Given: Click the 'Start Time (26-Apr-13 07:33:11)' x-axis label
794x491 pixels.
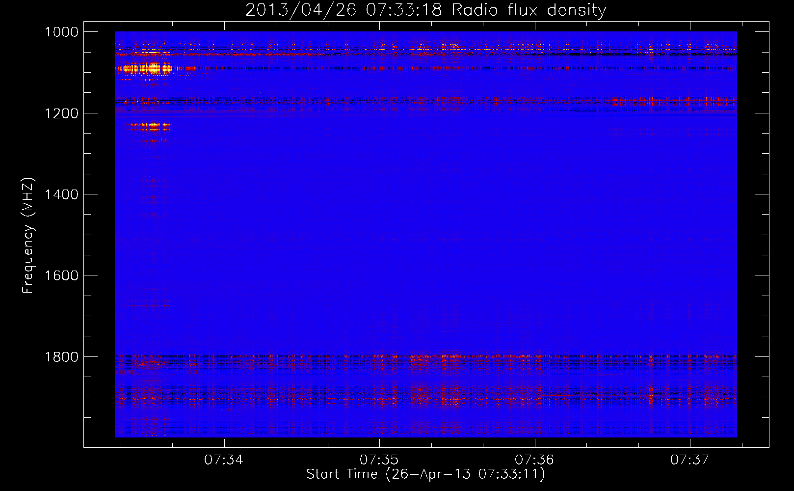Looking at the screenshot, I should (425, 474).
